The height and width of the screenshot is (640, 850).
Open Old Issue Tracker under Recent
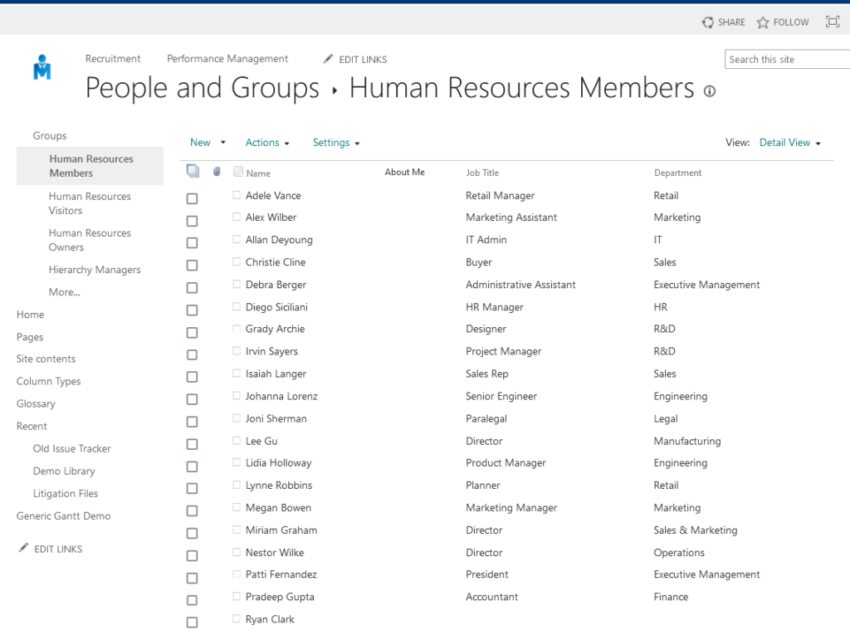pyautogui.click(x=71, y=449)
